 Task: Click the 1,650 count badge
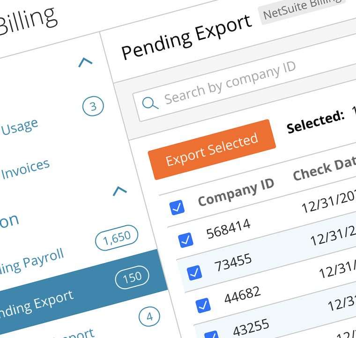pos(117,238)
